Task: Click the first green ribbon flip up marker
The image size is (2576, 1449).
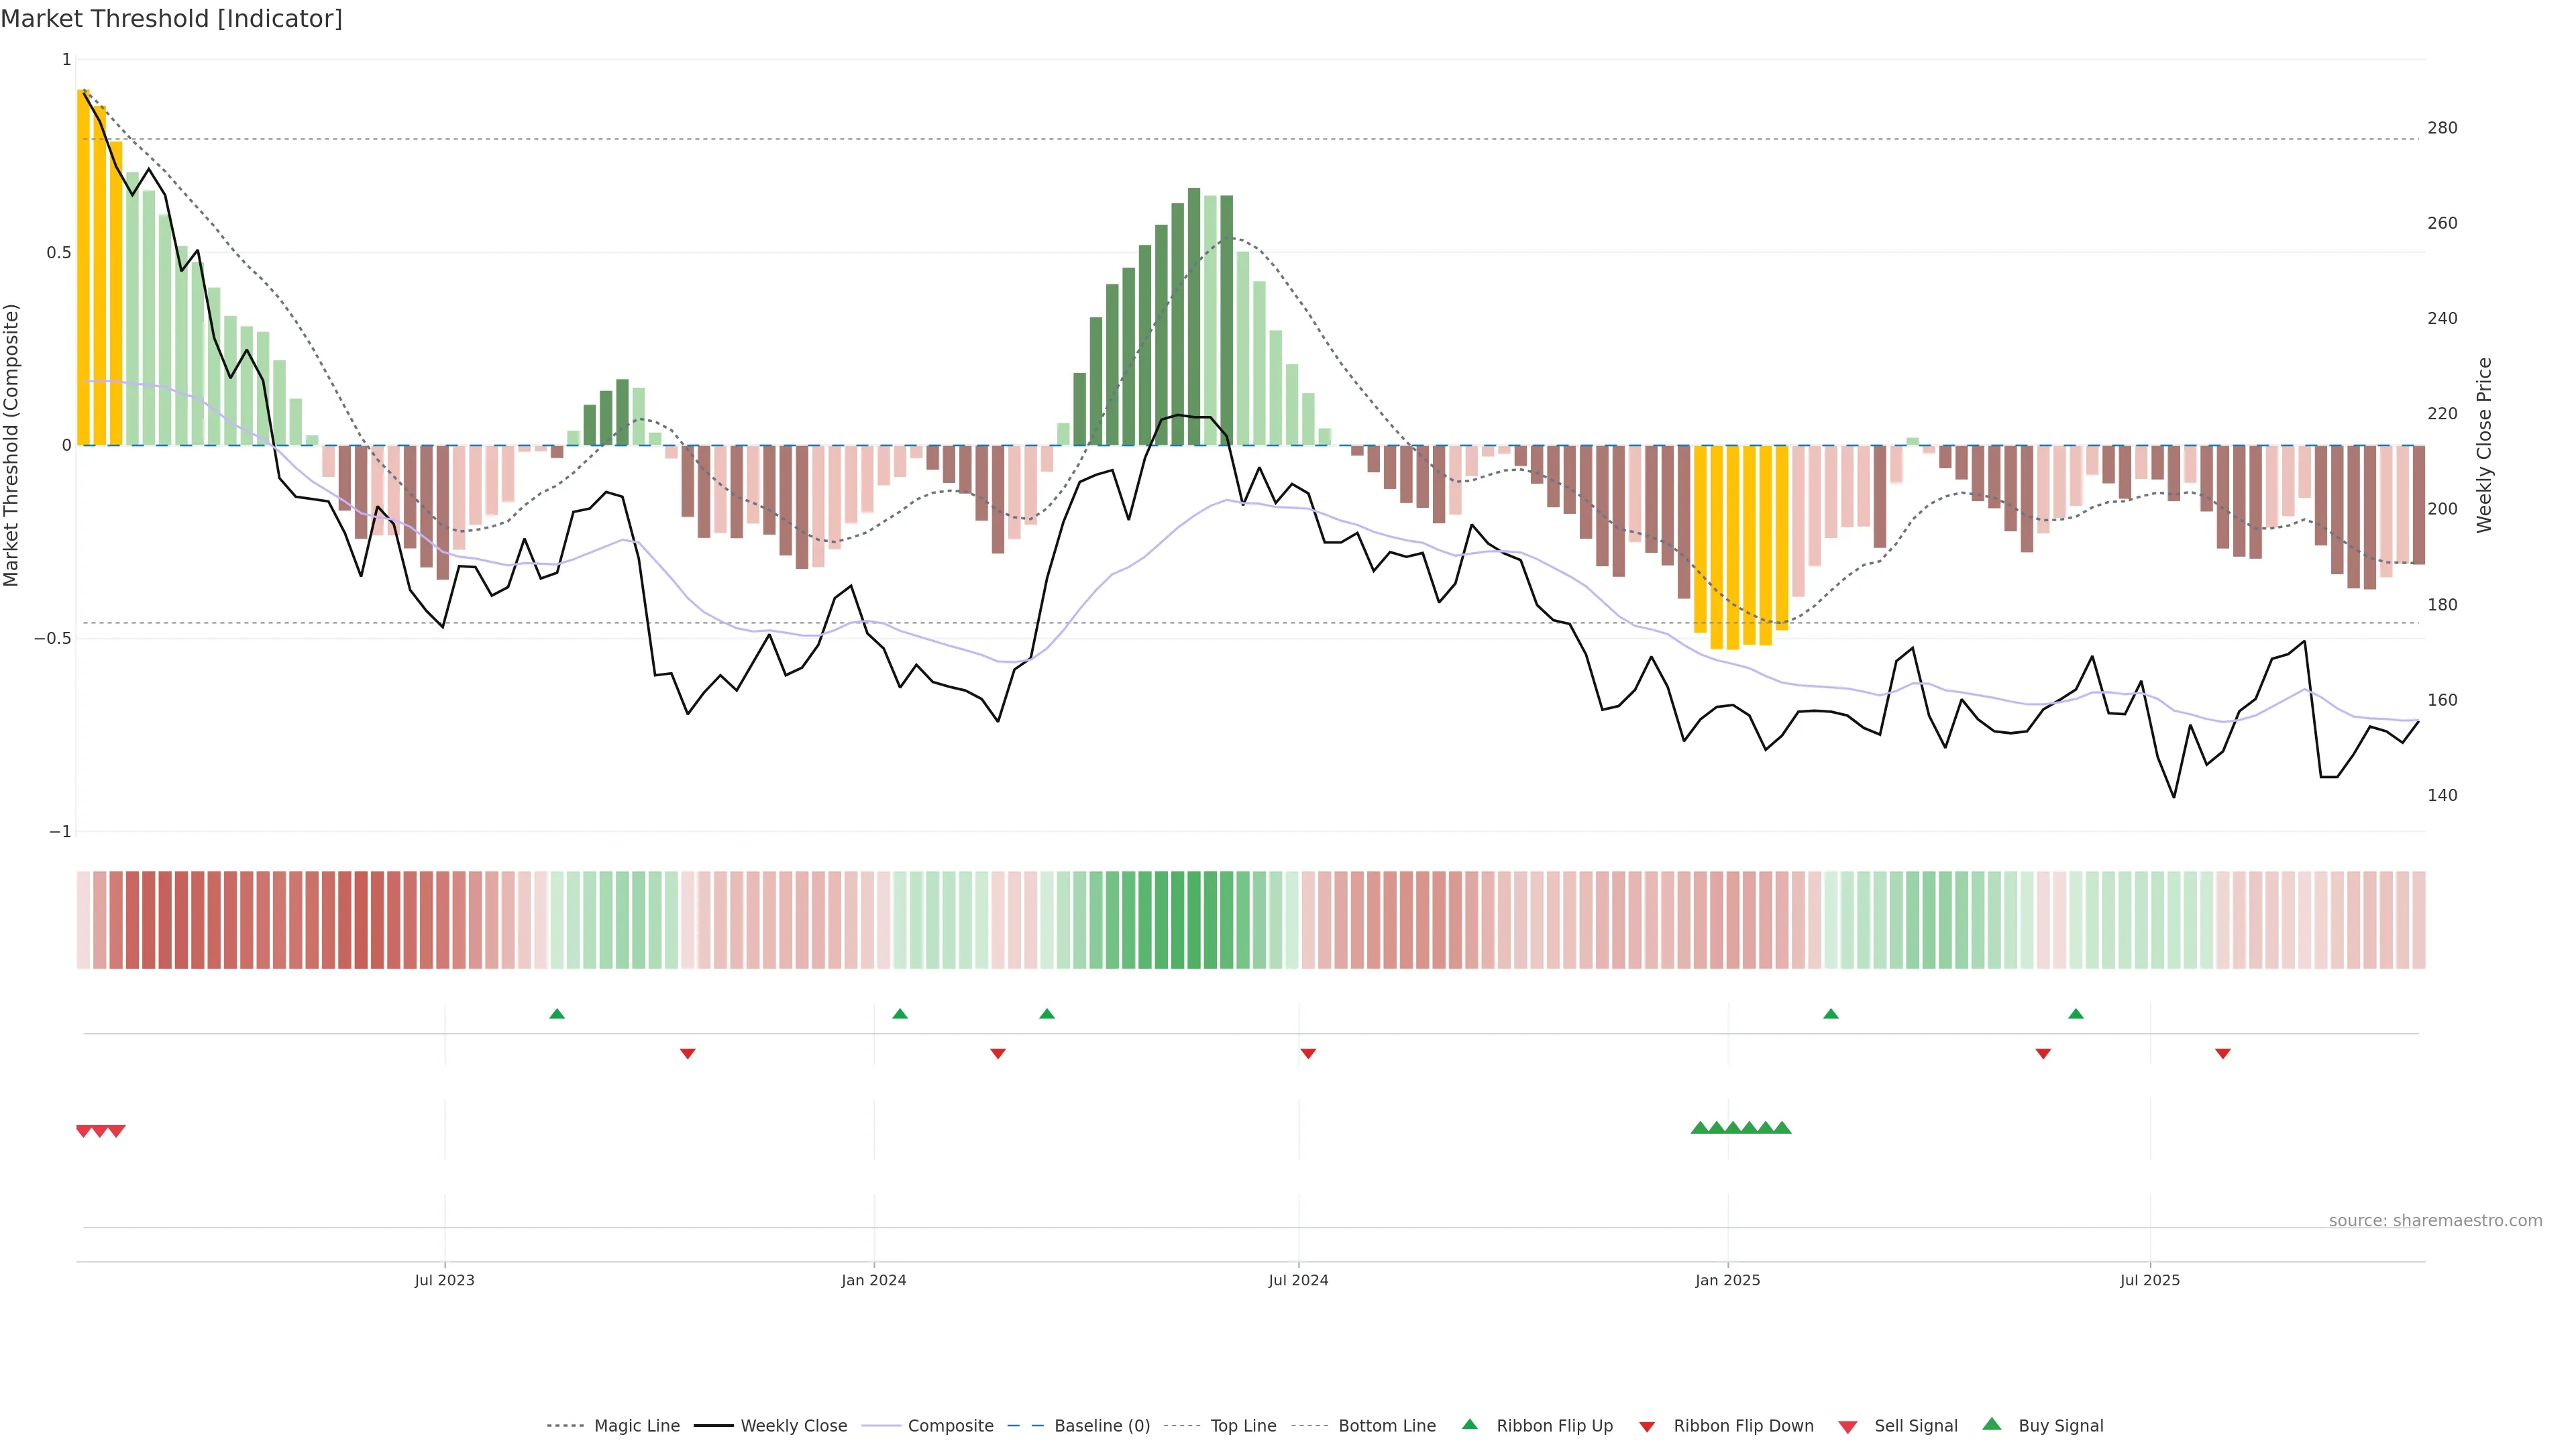Action: coord(557,1014)
